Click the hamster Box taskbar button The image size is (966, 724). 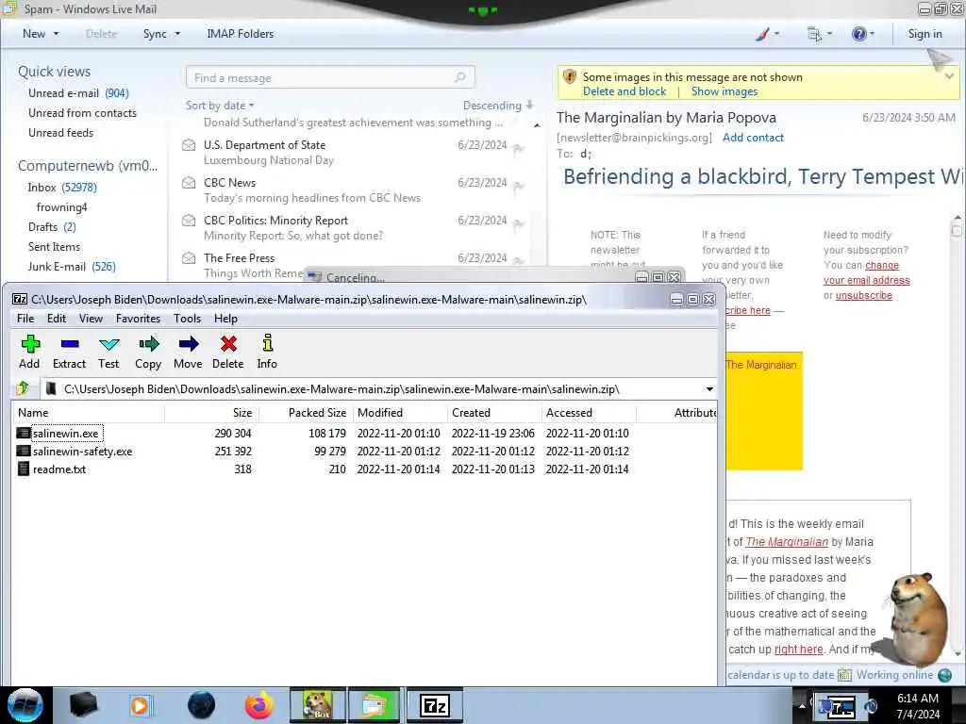[x=318, y=705]
